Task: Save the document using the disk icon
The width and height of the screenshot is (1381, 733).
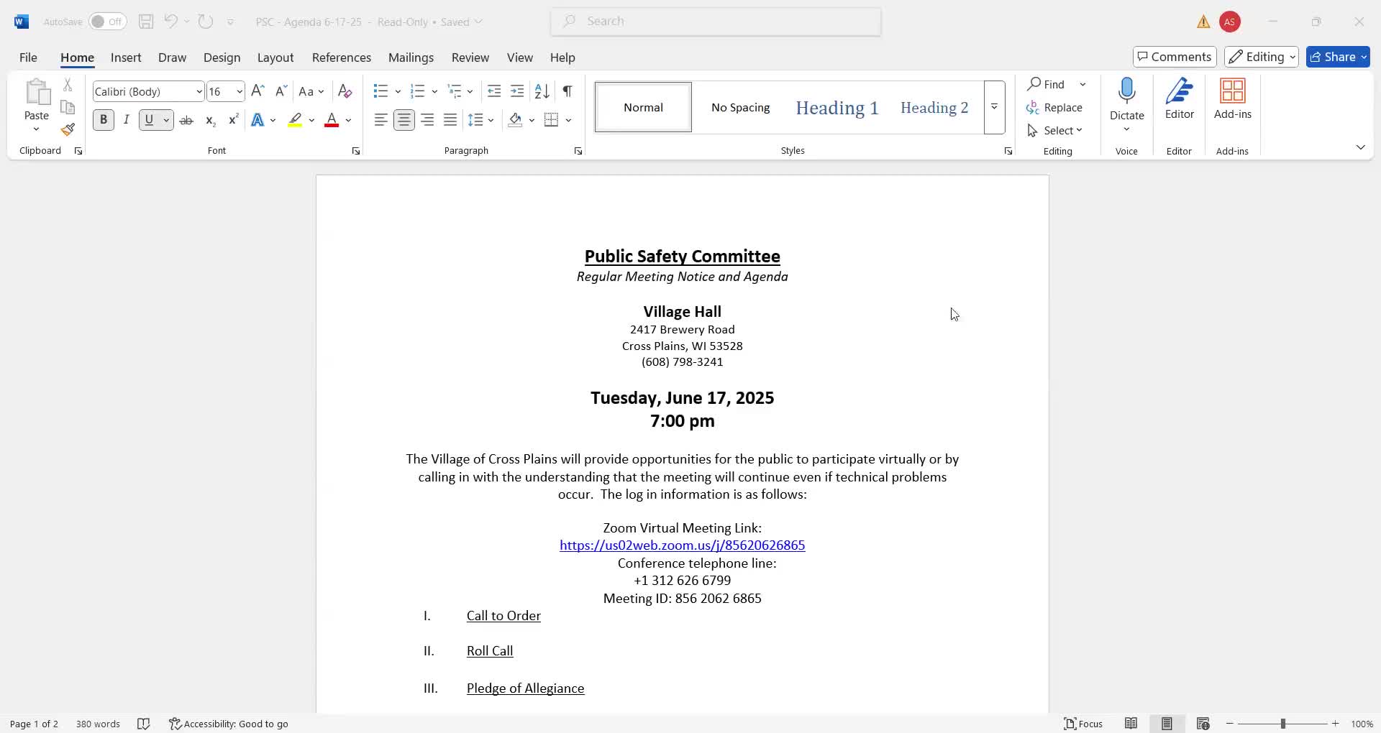Action: tap(146, 22)
